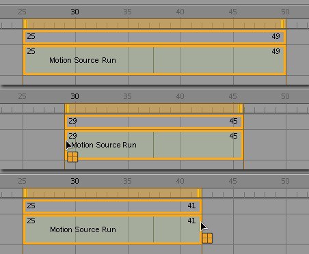Click the left trim handle of top orange bar
The height and width of the screenshot is (254, 309).
point(25,24)
